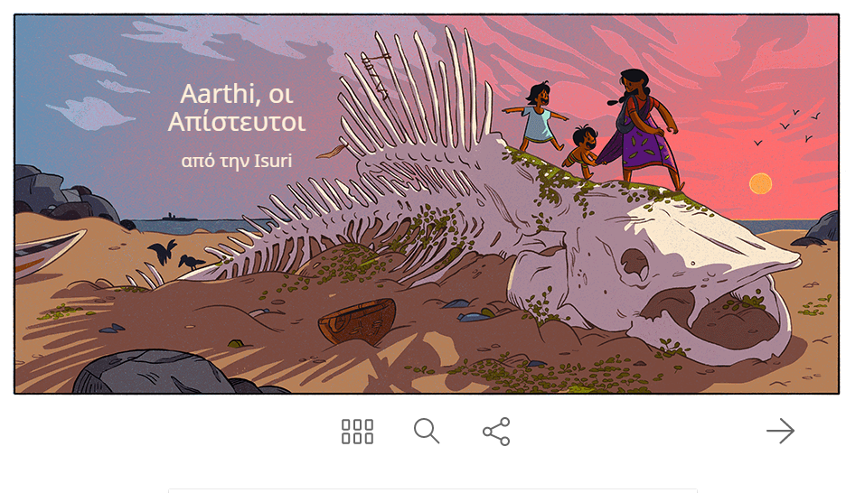Click the giant fish skull's eye socket

tap(634, 265)
